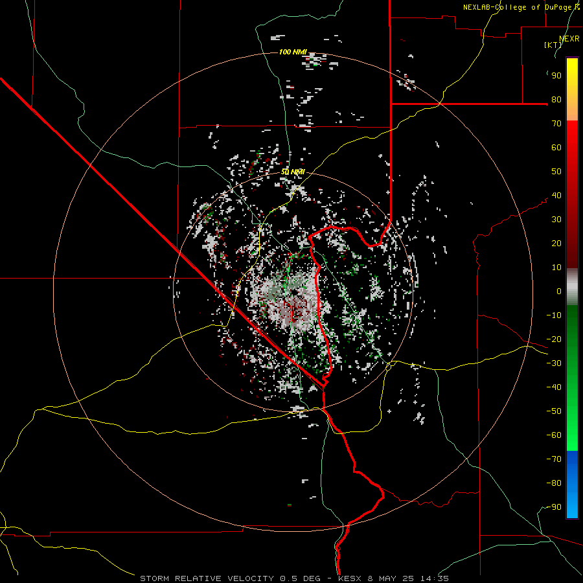Click the -30 value on velocity scale

(554, 363)
